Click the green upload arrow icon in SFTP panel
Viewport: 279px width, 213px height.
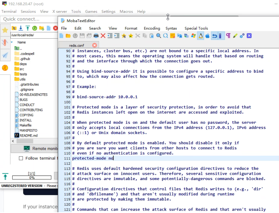pos(28,28)
